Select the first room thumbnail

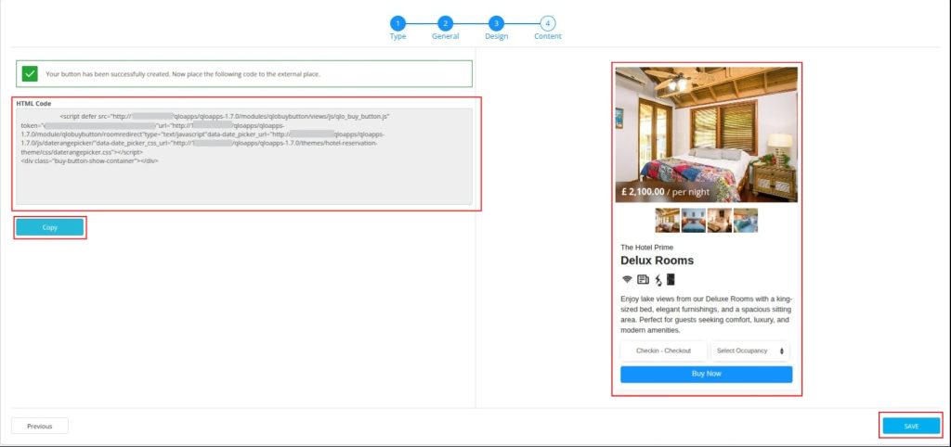(667, 221)
